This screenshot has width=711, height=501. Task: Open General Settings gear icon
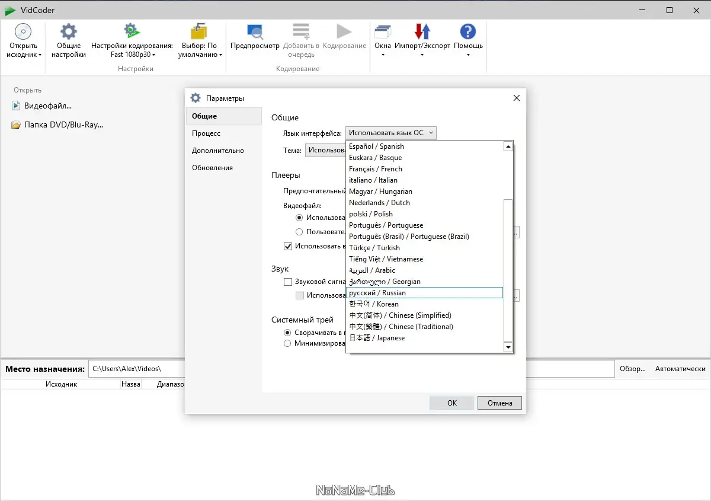pyautogui.click(x=69, y=31)
